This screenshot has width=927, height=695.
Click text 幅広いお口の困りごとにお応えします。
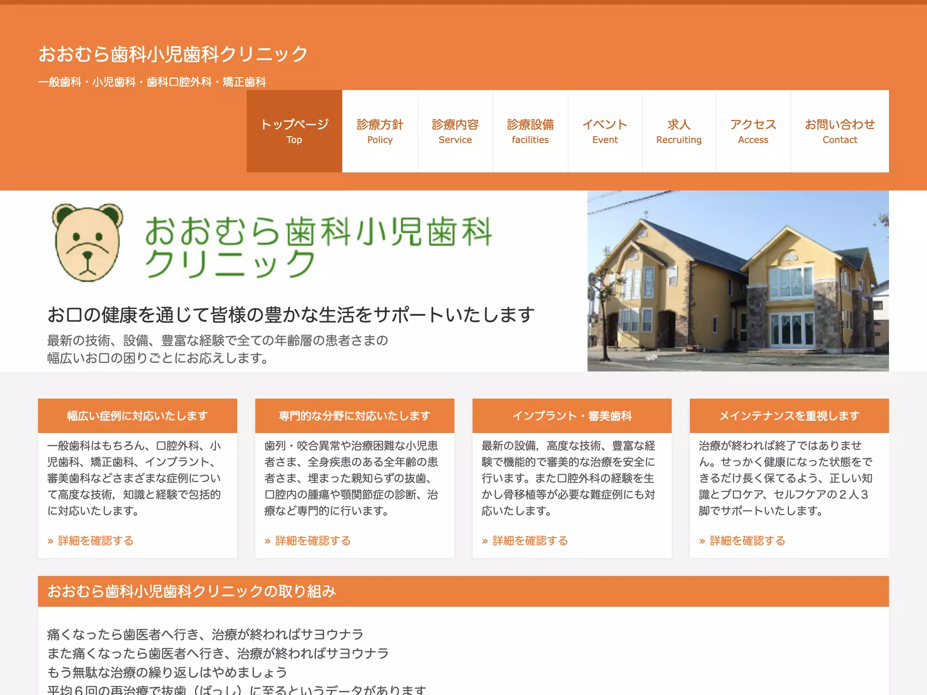158,358
